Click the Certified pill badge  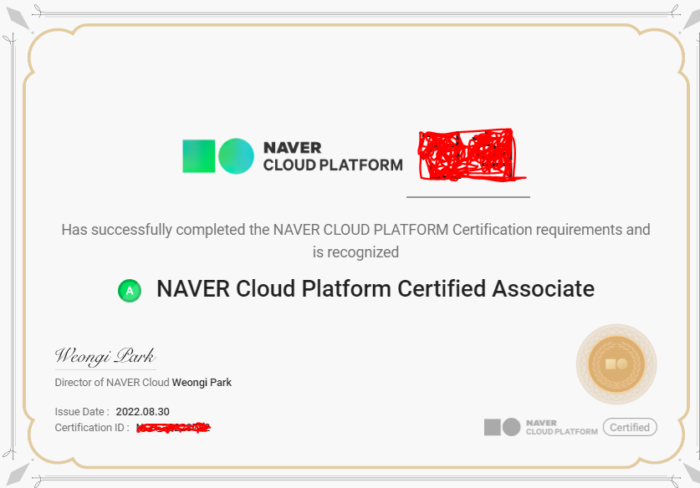[630, 427]
